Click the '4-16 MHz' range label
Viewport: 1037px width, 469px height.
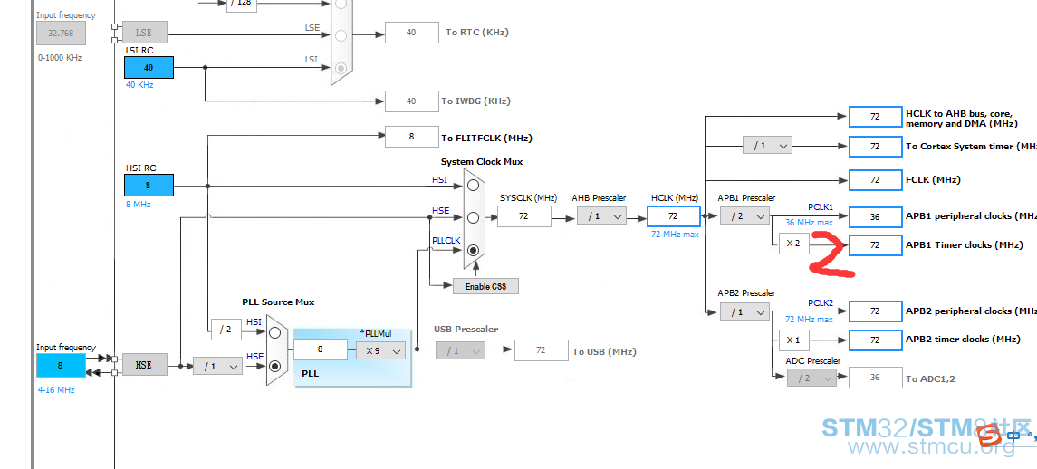(56, 390)
